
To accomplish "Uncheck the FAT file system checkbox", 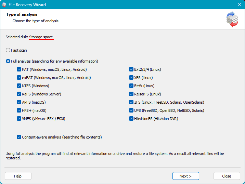I will coord(19,69).
